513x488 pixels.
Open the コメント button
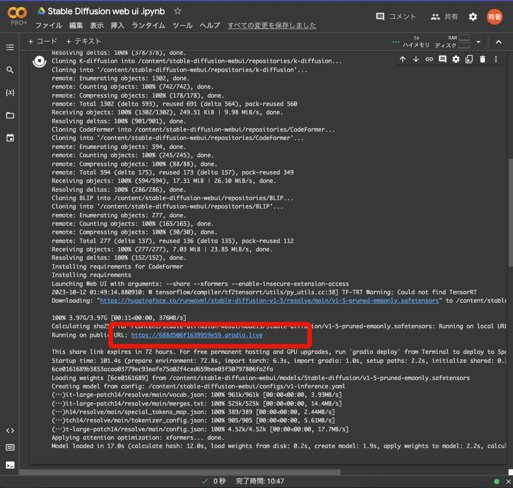(396, 17)
